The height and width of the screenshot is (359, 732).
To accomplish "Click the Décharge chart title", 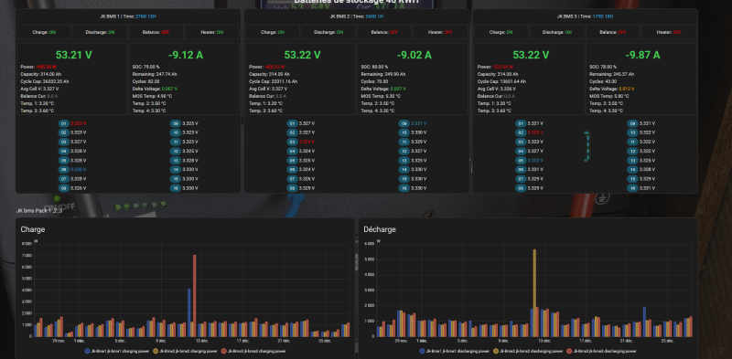I will pos(380,229).
